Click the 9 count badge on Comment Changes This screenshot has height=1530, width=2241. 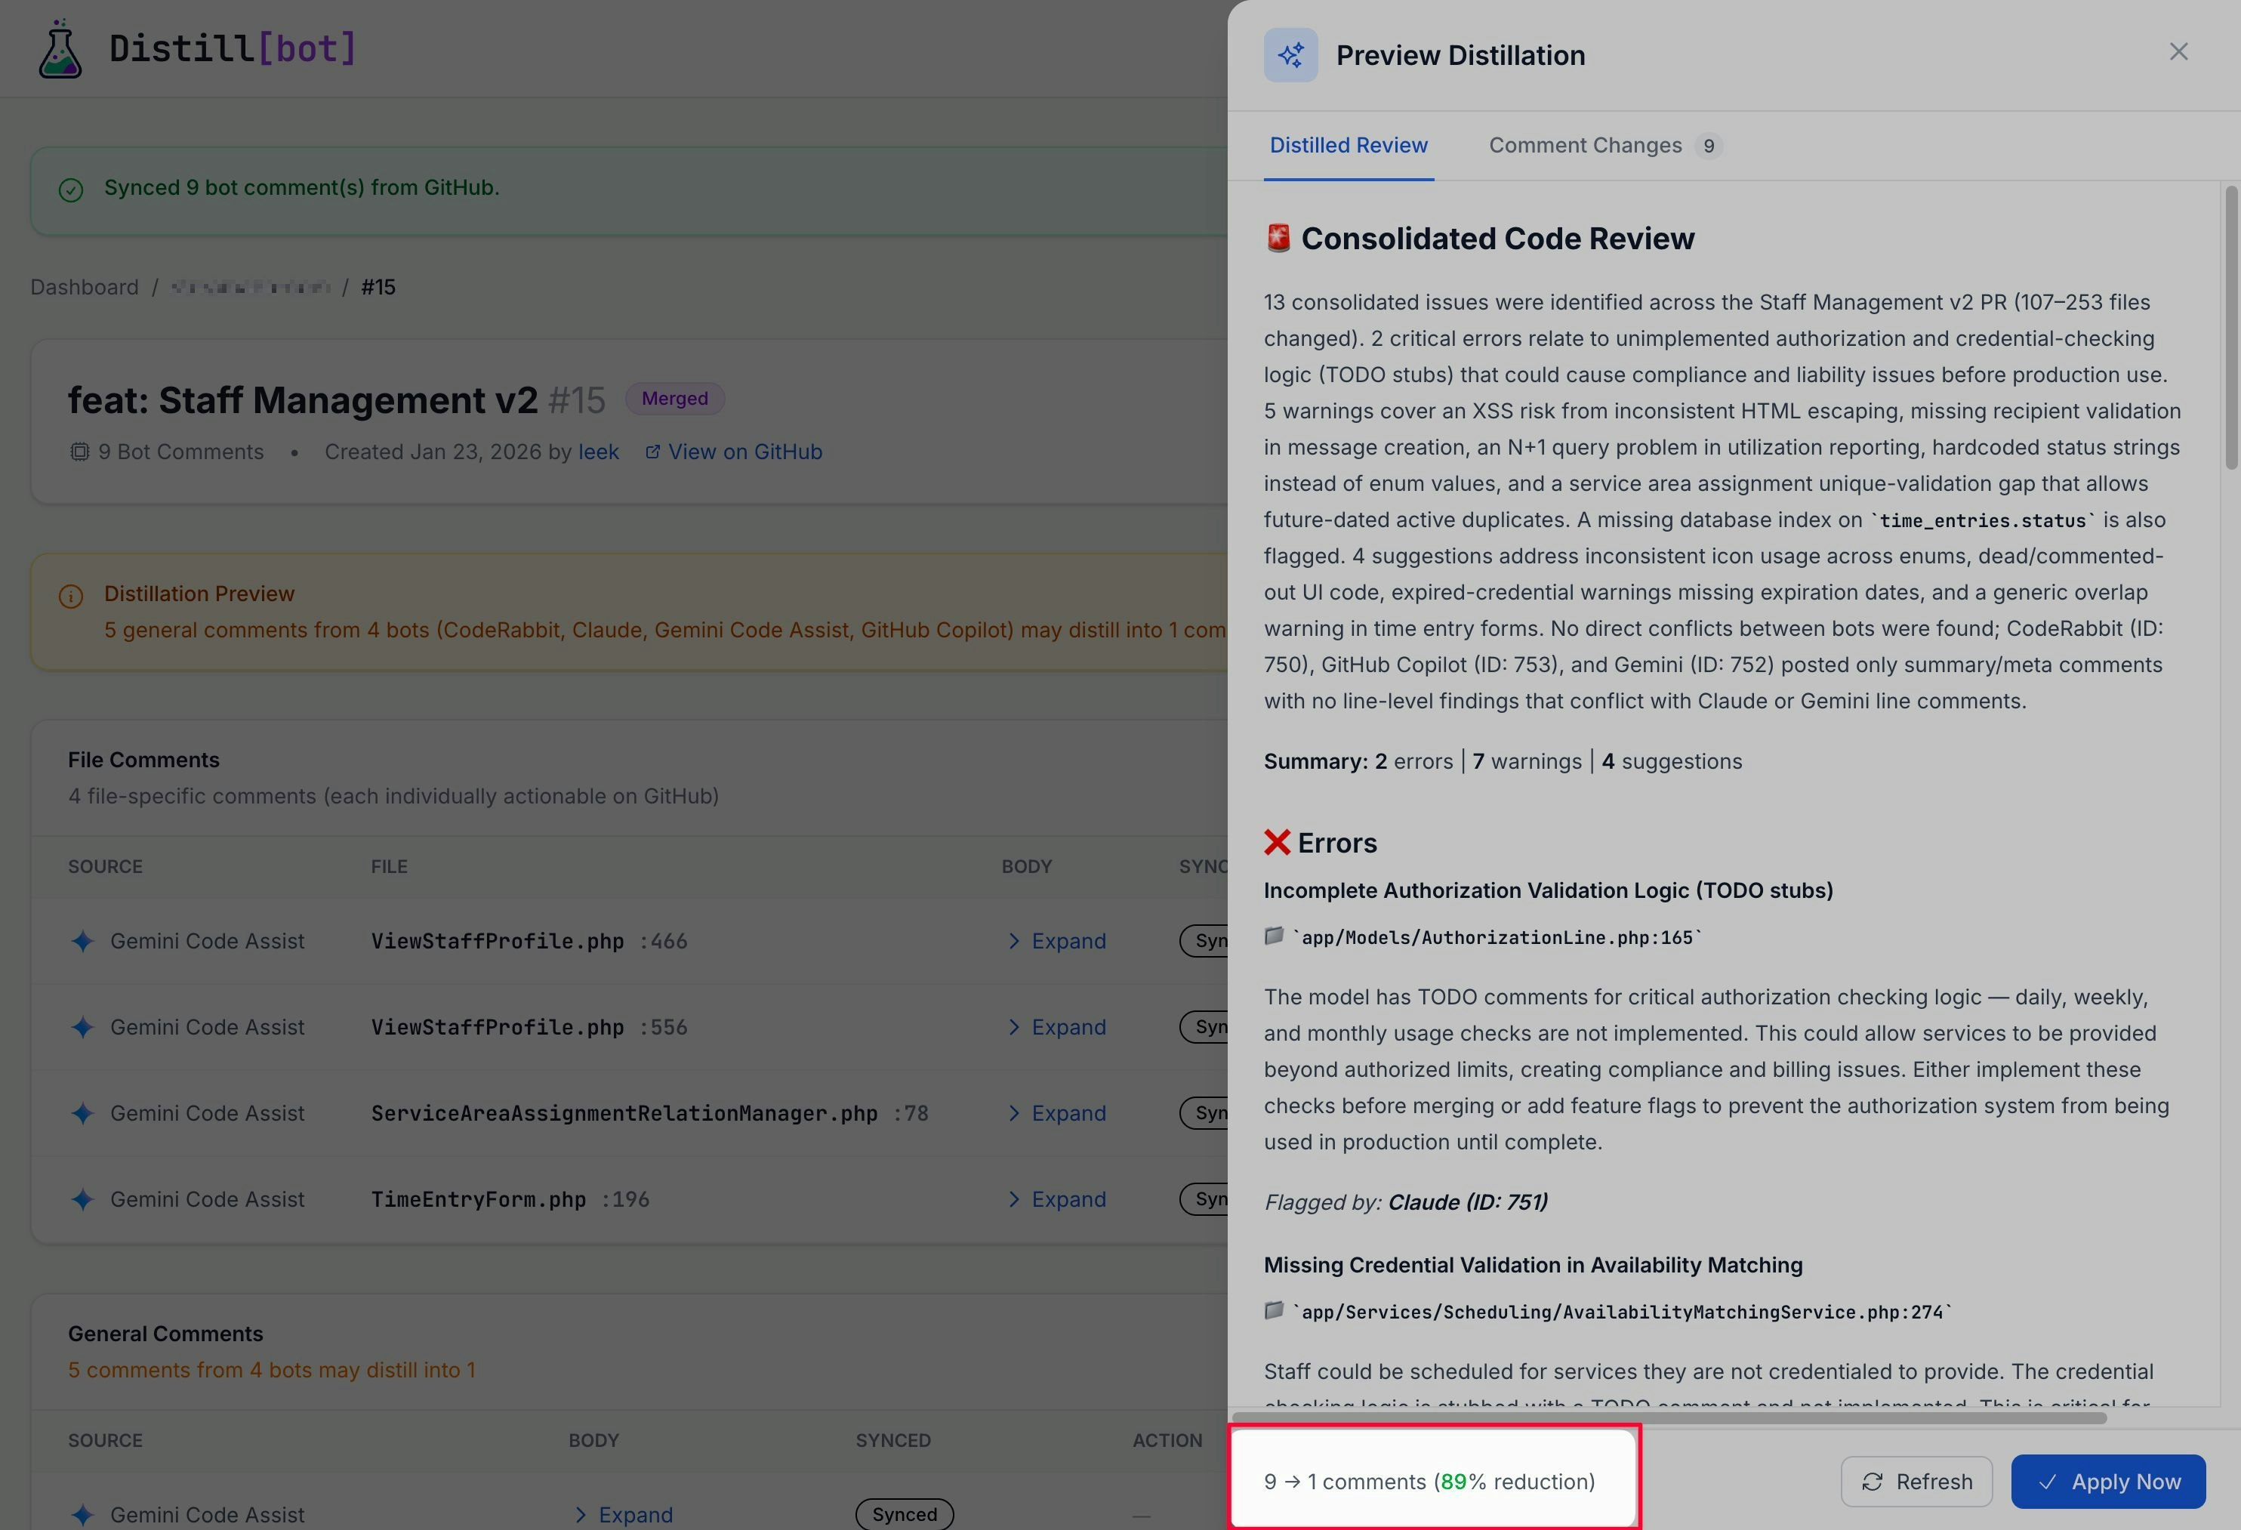[x=1708, y=146]
